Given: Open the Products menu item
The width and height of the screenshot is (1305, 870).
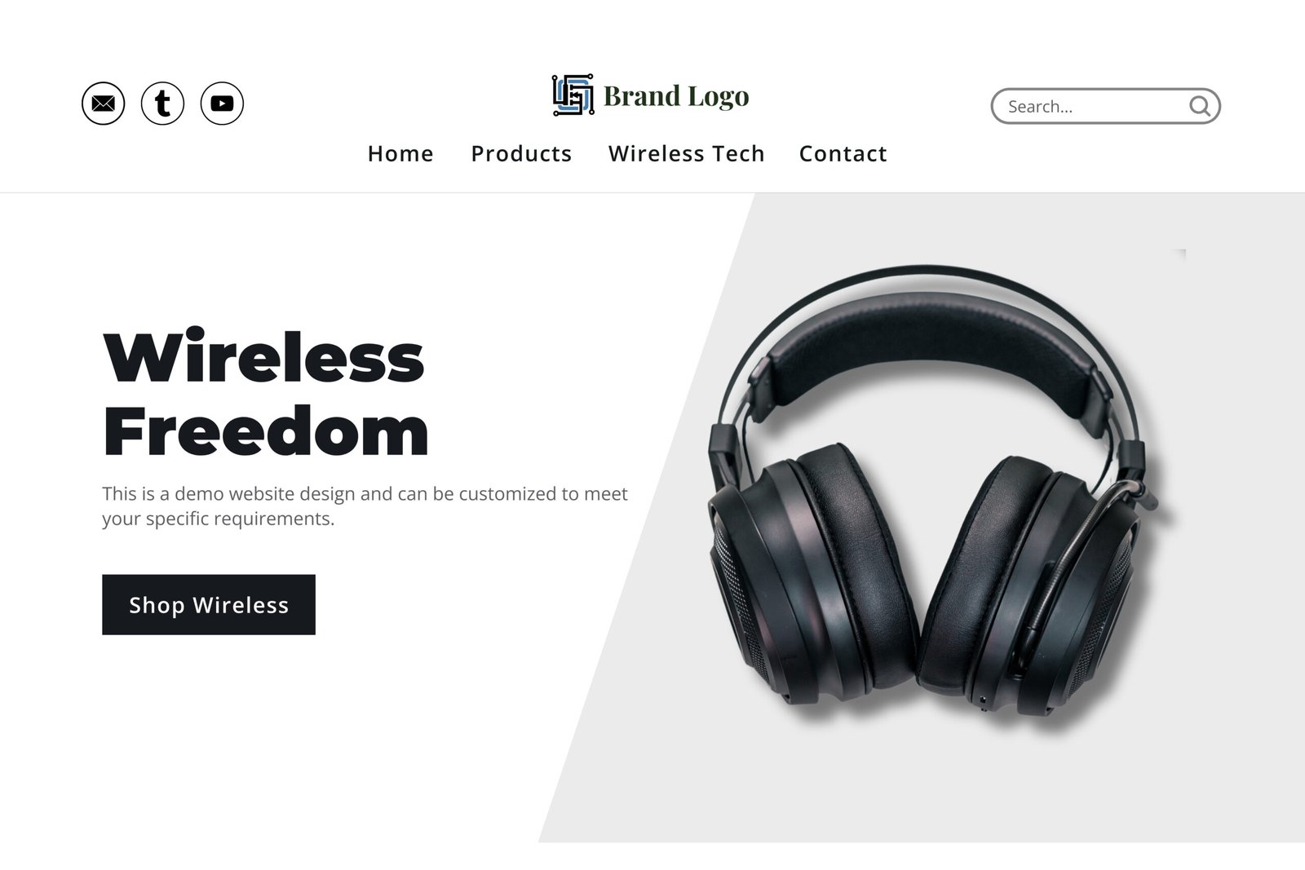Looking at the screenshot, I should click(521, 153).
